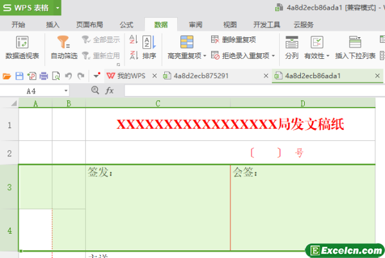Switch to the 插入 ribbon tab
Viewport: 385px width, 258px height.
(53, 25)
